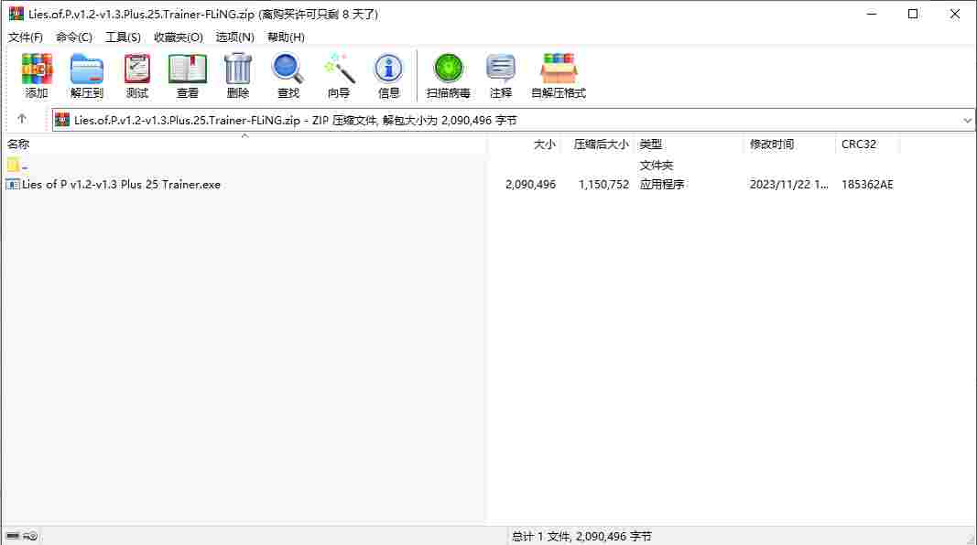Run the 测试 (Test) archive tool
Screen dimensions: 977x545
coord(137,76)
